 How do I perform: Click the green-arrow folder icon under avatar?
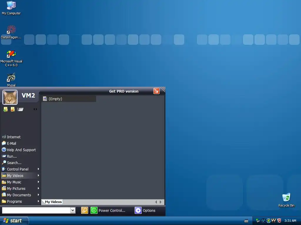(6, 109)
